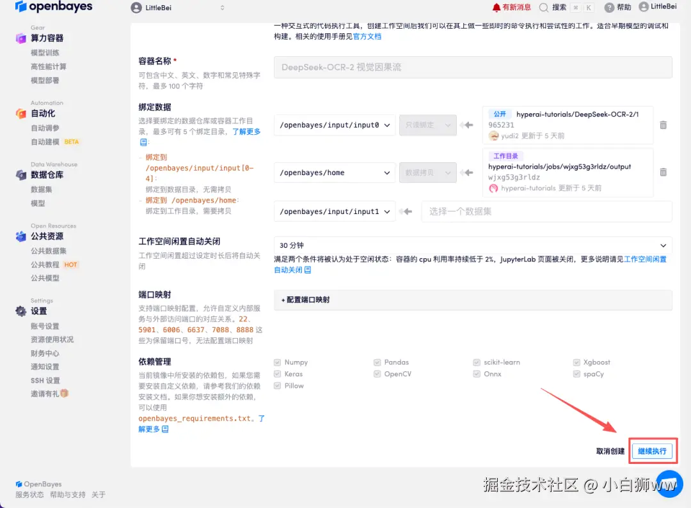The image size is (691, 508).
Task: Click the search magnifier icon
Action: point(544,8)
